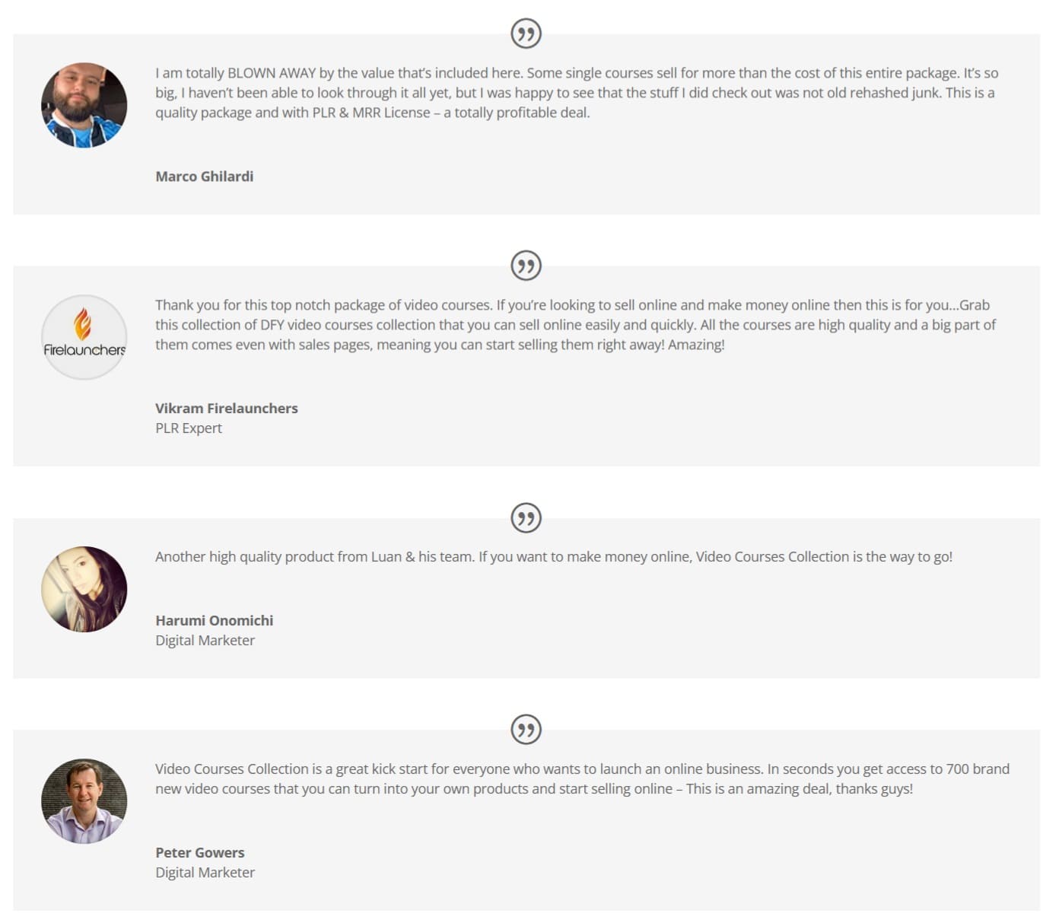Click the testimonial mentioning Luan & his team

(x=554, y=557)
